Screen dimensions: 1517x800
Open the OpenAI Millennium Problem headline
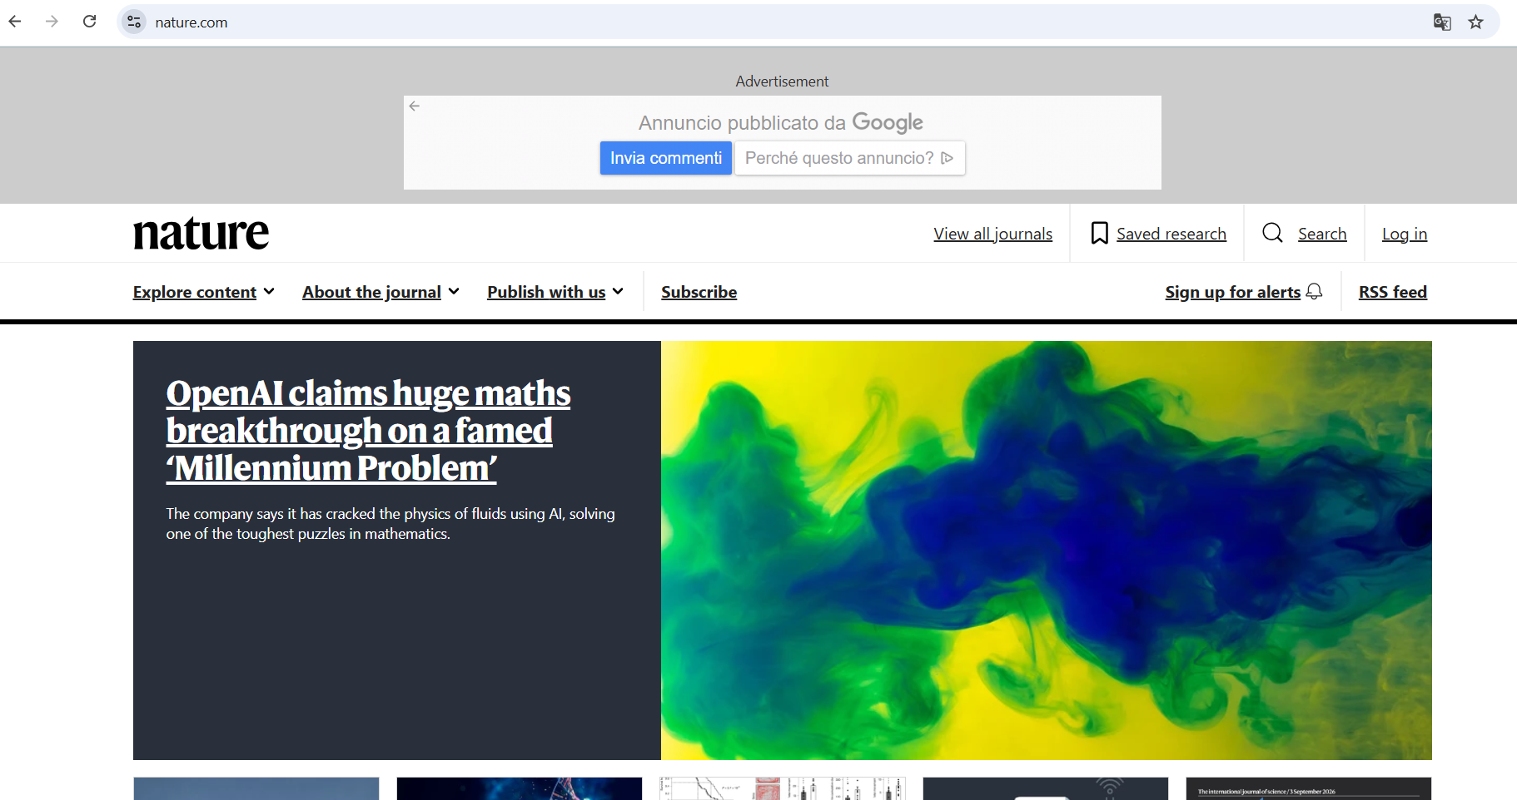(368, 431)
